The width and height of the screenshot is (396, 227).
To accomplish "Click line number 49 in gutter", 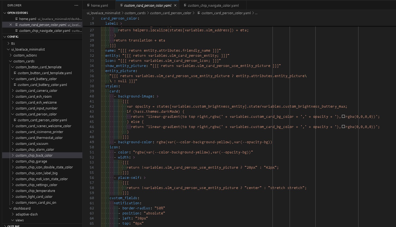I will (92, 142).
